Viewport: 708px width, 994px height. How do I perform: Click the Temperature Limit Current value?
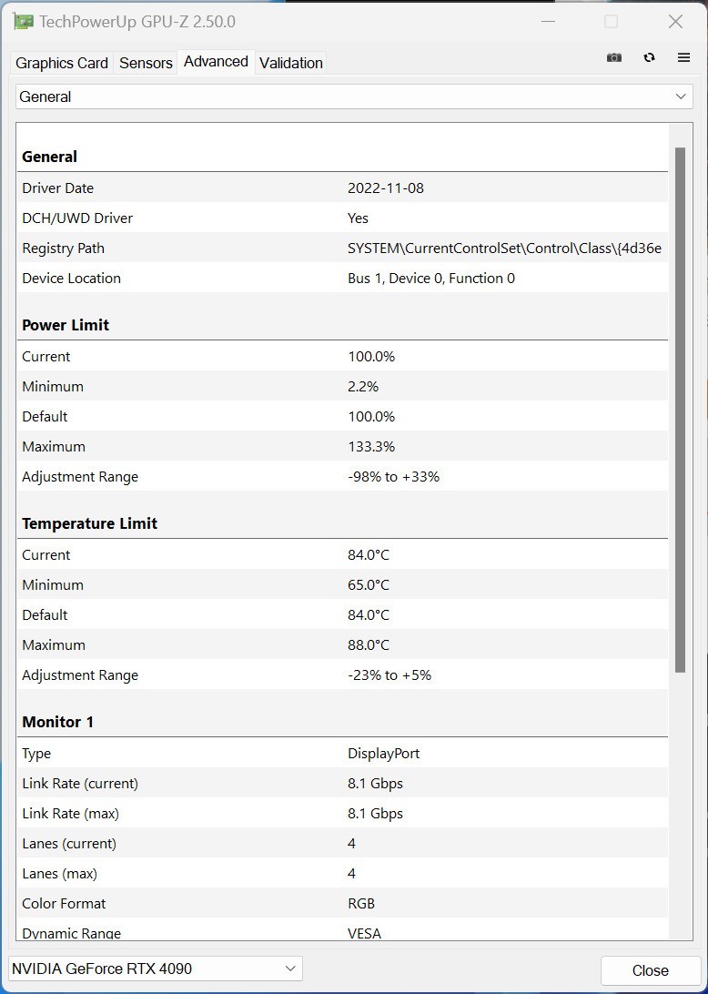(369, 555)
